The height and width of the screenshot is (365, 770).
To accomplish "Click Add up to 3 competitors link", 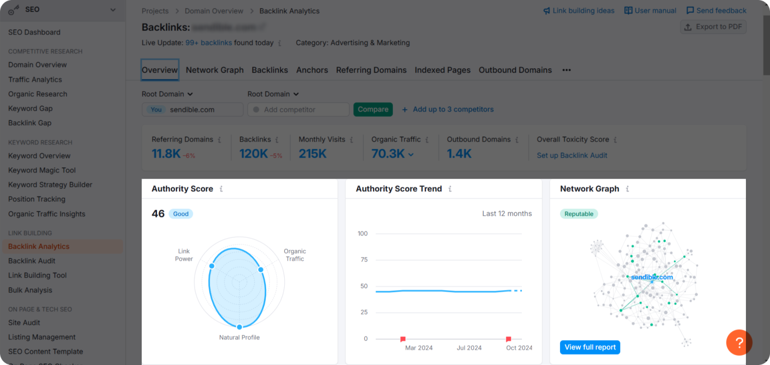I will (x=448, y=110).
